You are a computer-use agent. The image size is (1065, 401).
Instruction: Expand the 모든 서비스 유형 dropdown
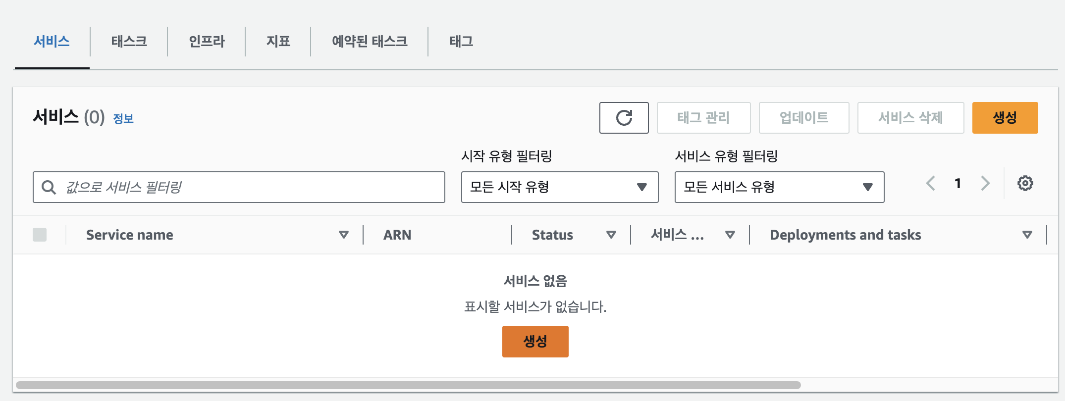(779, 187)
